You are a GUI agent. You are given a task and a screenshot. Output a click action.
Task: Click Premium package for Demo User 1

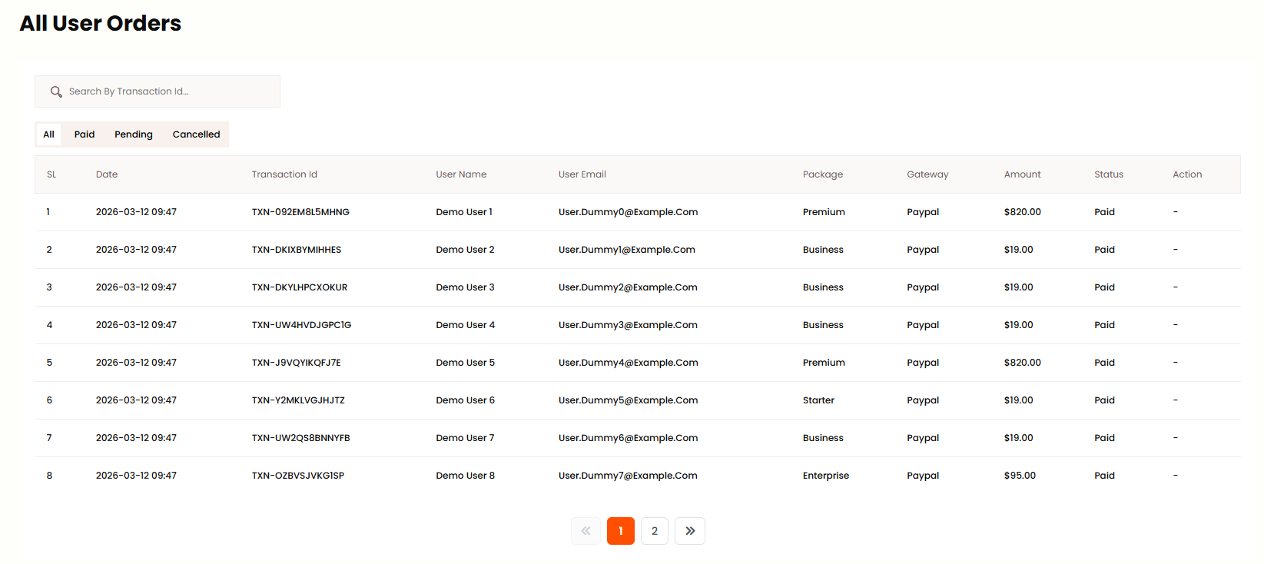pos(824,212)
